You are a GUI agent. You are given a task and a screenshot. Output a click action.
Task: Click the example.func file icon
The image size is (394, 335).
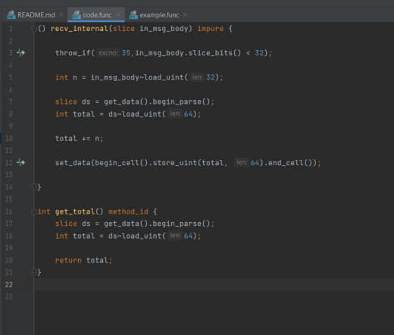pyautogui.click(x=133, y=15)
